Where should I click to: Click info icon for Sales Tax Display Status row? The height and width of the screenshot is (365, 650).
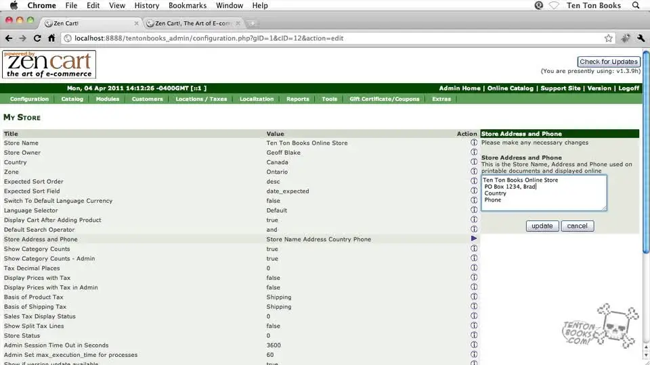[474, 316]
